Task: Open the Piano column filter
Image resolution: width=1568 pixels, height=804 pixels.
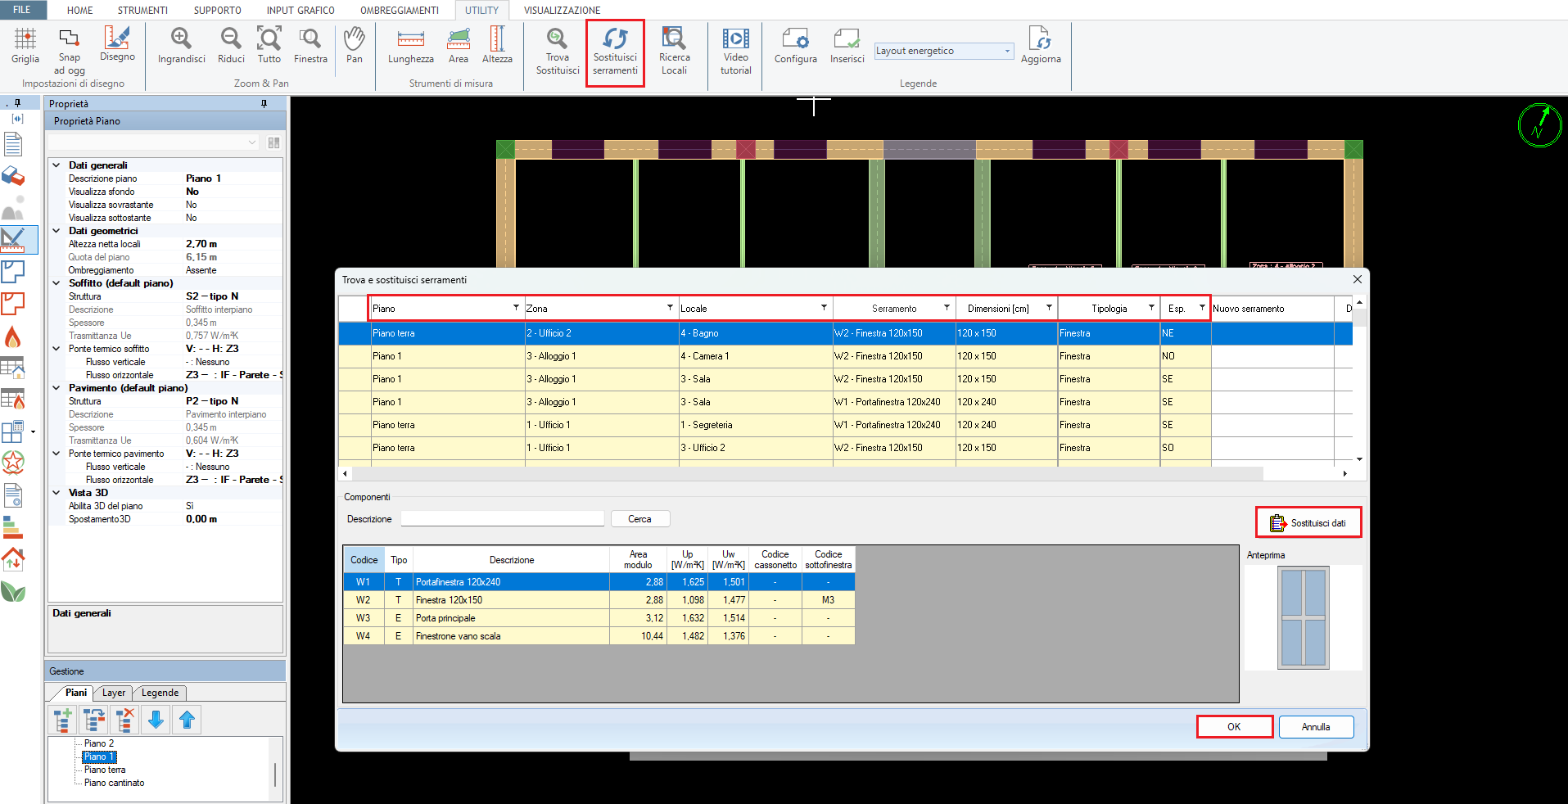Action: pyautogui.click(x=516, y=308)
